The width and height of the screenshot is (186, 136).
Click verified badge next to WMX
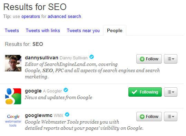[x=67, y=115]
